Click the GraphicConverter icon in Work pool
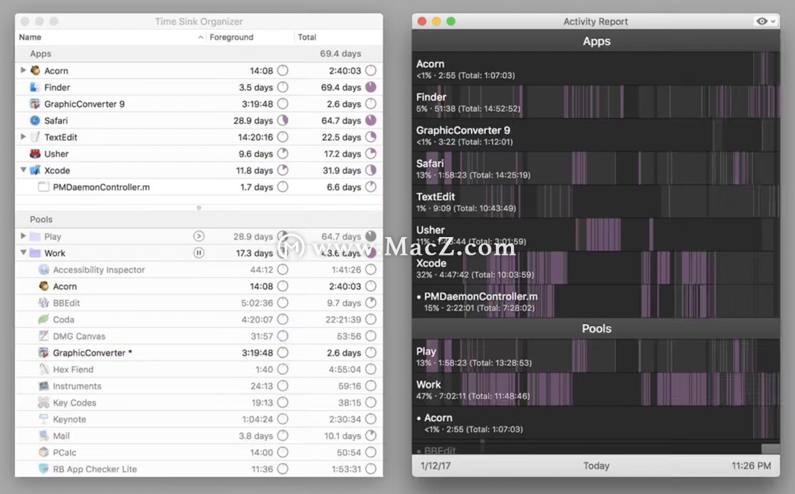Image resolution: width=795 pixels, height=494 pixels. 43,352
